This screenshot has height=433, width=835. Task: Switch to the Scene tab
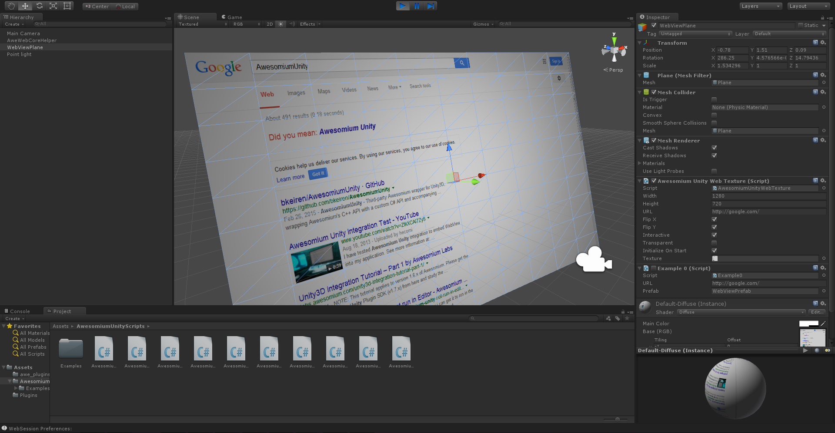point(195,17)
